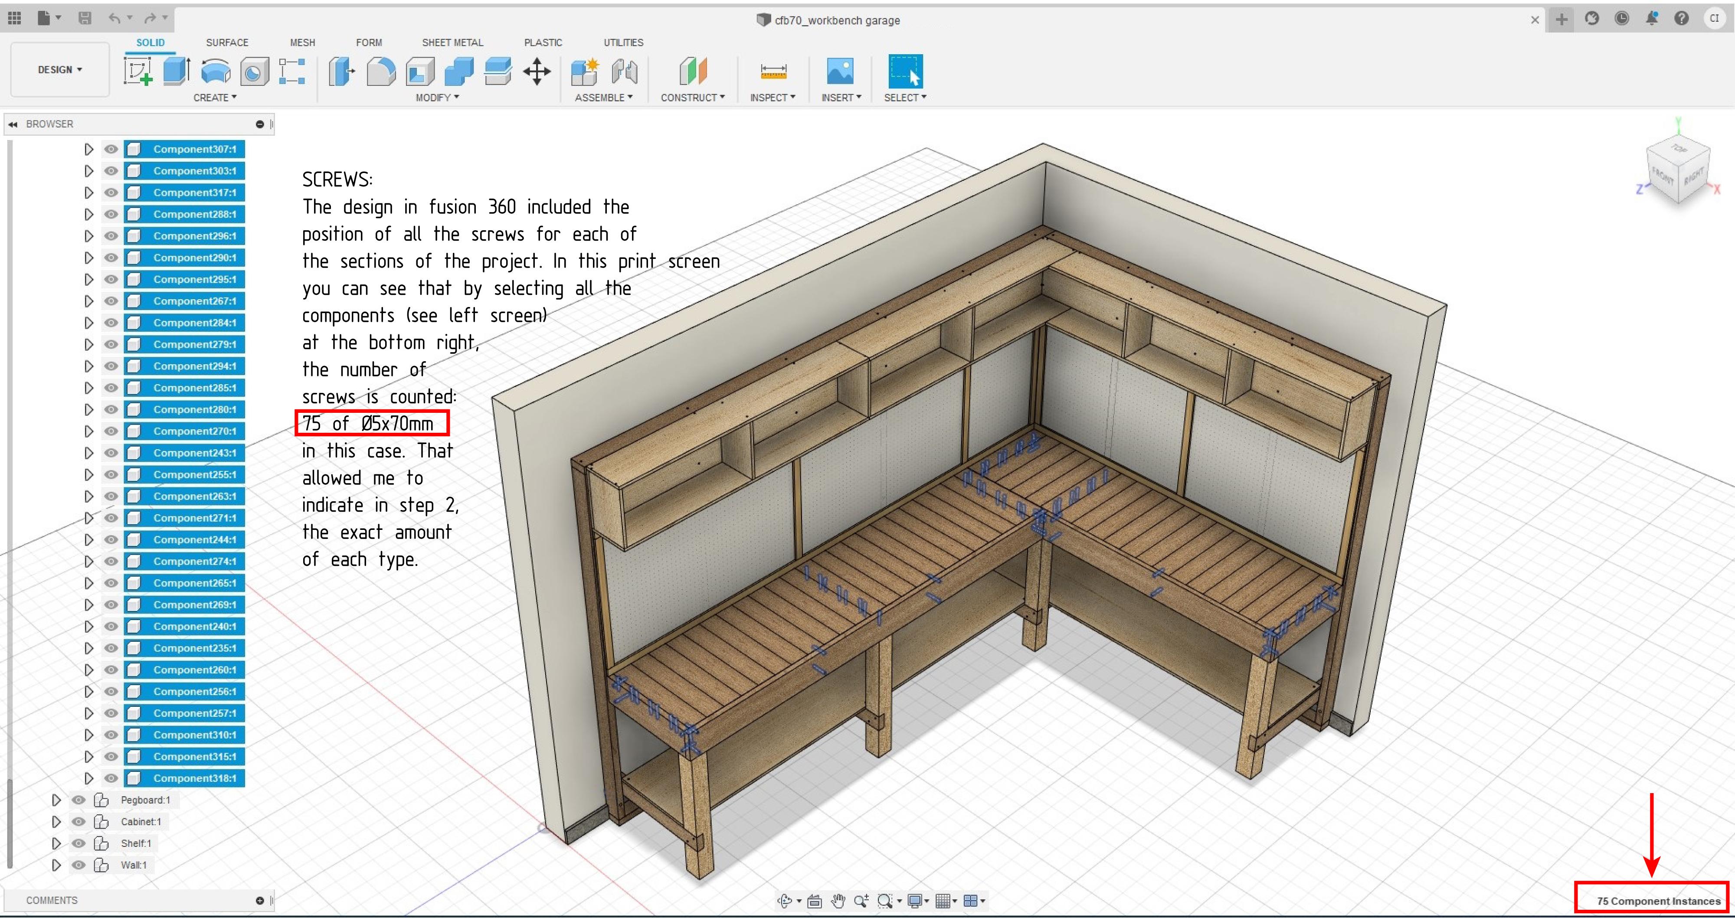Open the SURFACE tab
The image size is (1735, 918).
coord(227,42)
